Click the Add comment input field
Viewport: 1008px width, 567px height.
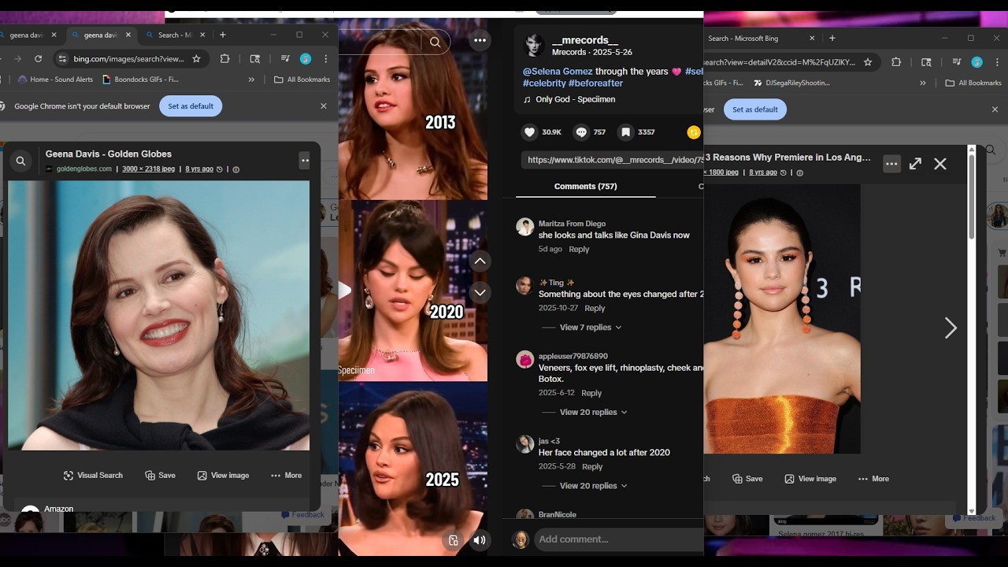[618, 539]
